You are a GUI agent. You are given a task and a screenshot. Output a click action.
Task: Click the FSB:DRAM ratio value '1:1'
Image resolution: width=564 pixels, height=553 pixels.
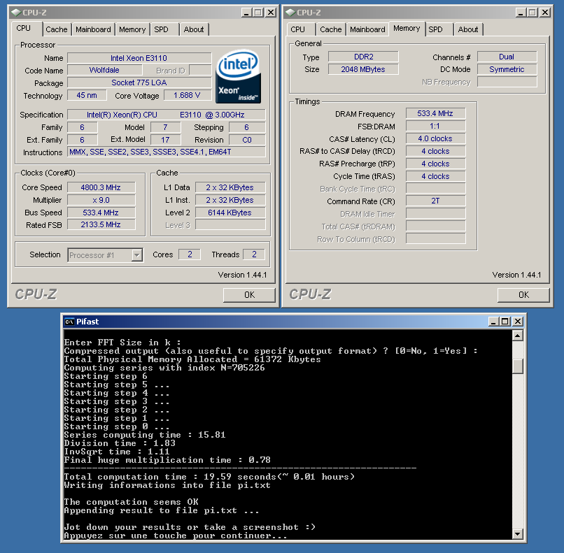tap(435, 126)
